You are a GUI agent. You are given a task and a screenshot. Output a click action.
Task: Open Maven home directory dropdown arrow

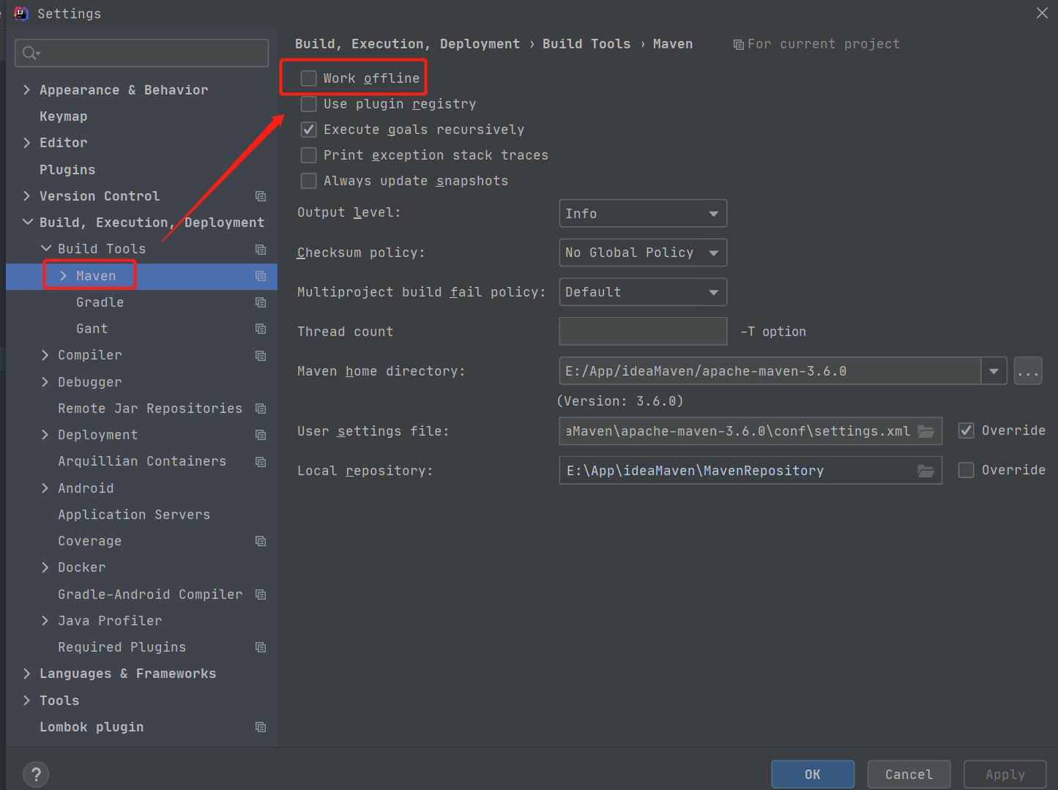[x=994, y=371]
